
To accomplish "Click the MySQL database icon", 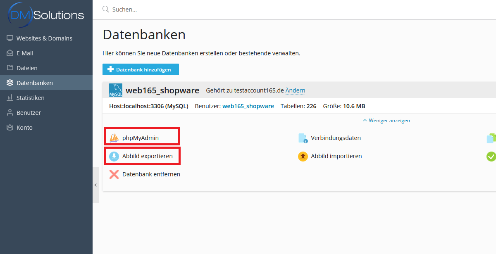I will pos(116,90).
